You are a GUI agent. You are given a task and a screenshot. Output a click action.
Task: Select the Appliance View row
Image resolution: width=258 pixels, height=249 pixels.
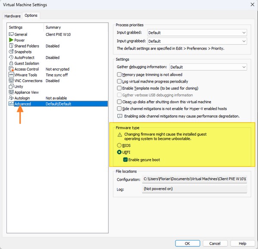[58, 92]
